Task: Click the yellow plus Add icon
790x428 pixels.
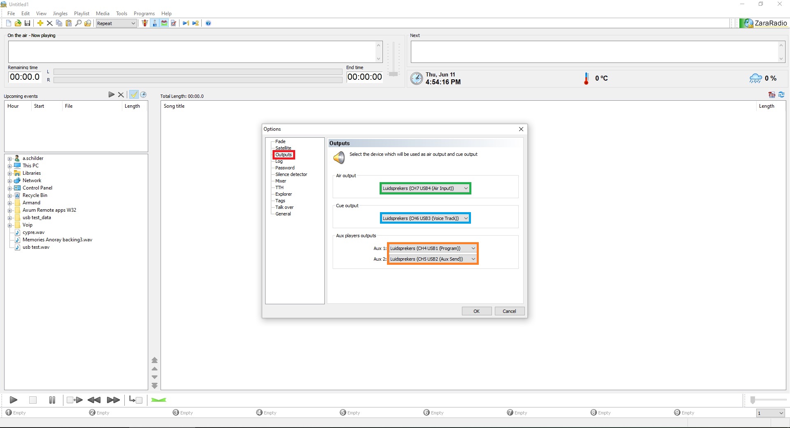Action: pyautogui.click(x=40, y=23)
